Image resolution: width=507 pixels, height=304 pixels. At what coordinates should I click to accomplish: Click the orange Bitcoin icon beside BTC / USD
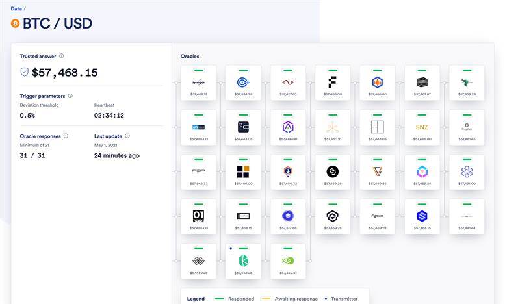tap(15, 23)
